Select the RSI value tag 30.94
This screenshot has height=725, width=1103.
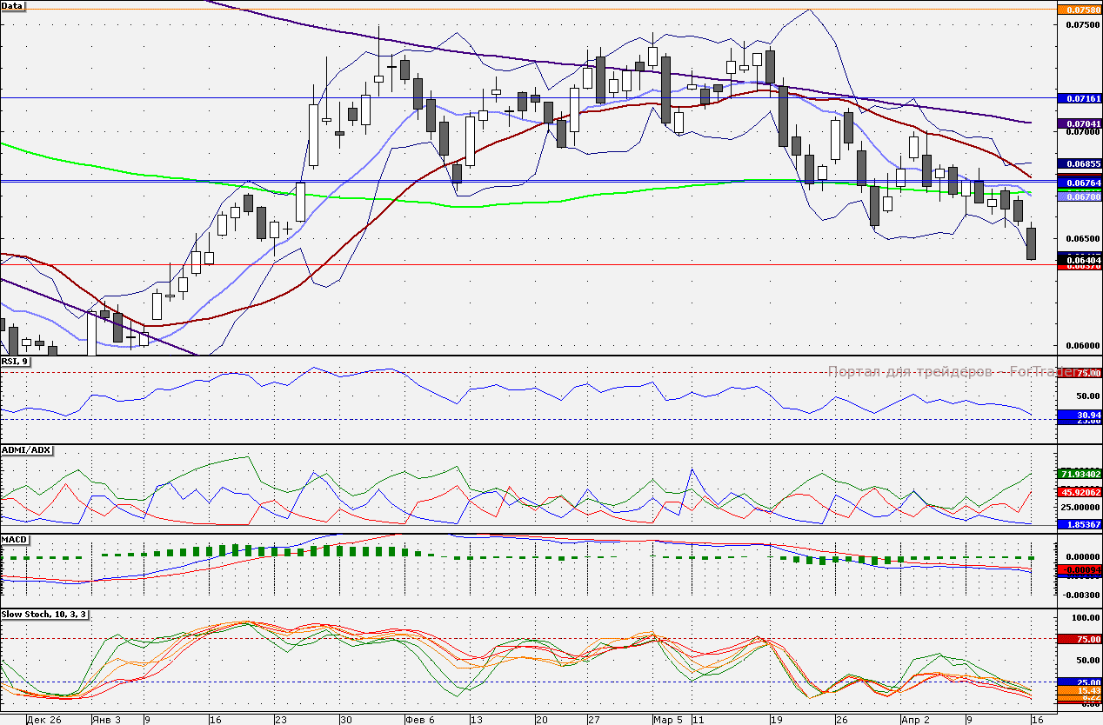[1079, 416]
